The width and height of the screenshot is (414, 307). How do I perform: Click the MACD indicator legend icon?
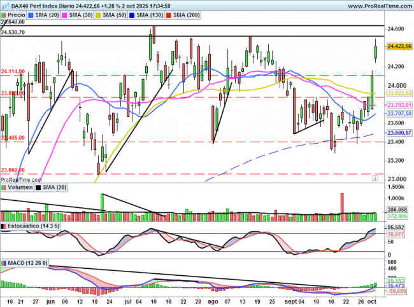pos(4,263)
